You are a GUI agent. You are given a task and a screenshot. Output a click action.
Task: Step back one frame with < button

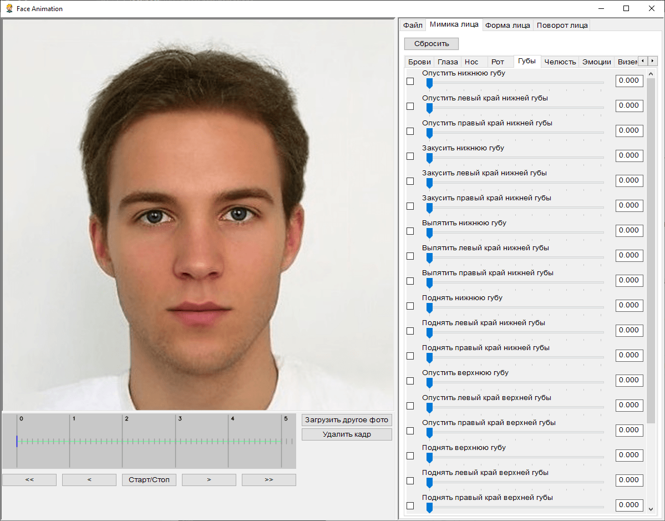(89, 480)
